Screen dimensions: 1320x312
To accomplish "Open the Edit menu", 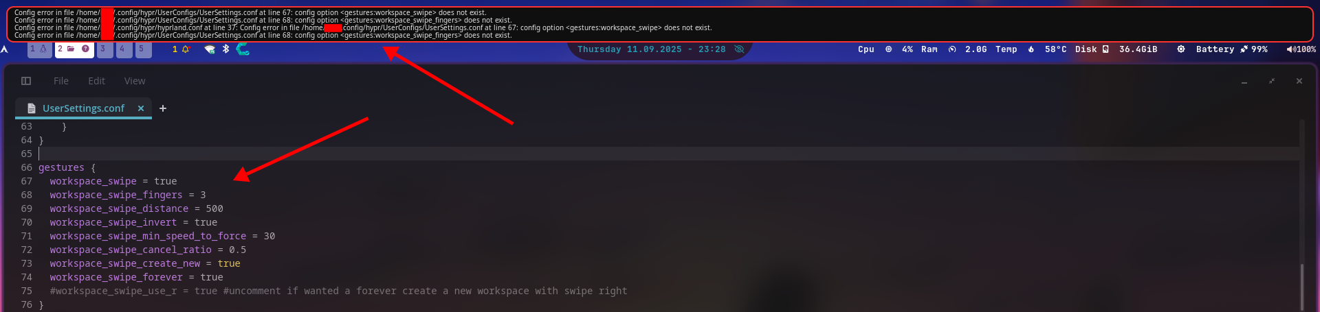I will tap(96, 81).
